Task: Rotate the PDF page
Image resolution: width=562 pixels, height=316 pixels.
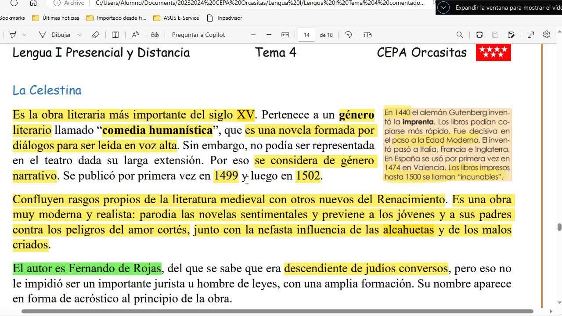Action: click(349, 35)
